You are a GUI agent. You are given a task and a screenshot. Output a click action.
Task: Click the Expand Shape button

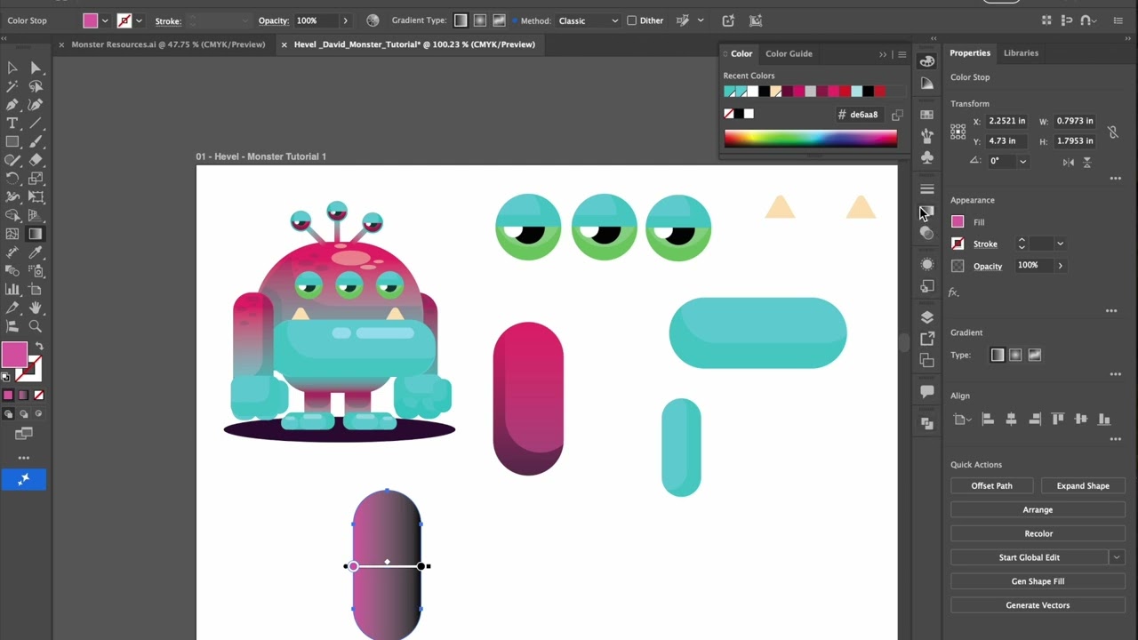click(1083, 486)
